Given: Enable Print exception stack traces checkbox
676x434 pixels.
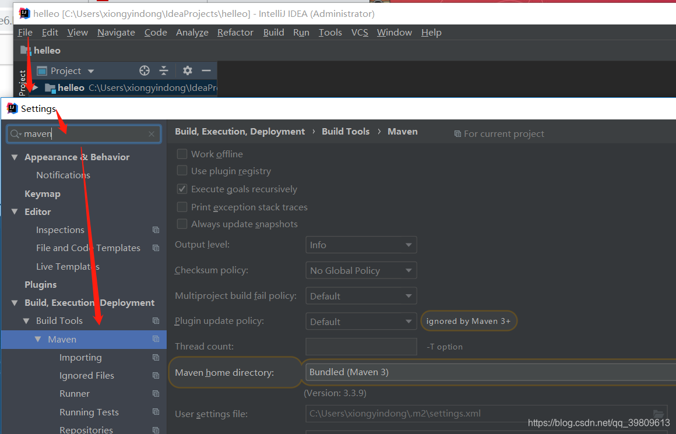Looking at the screenshot, I should click(182, 207).
